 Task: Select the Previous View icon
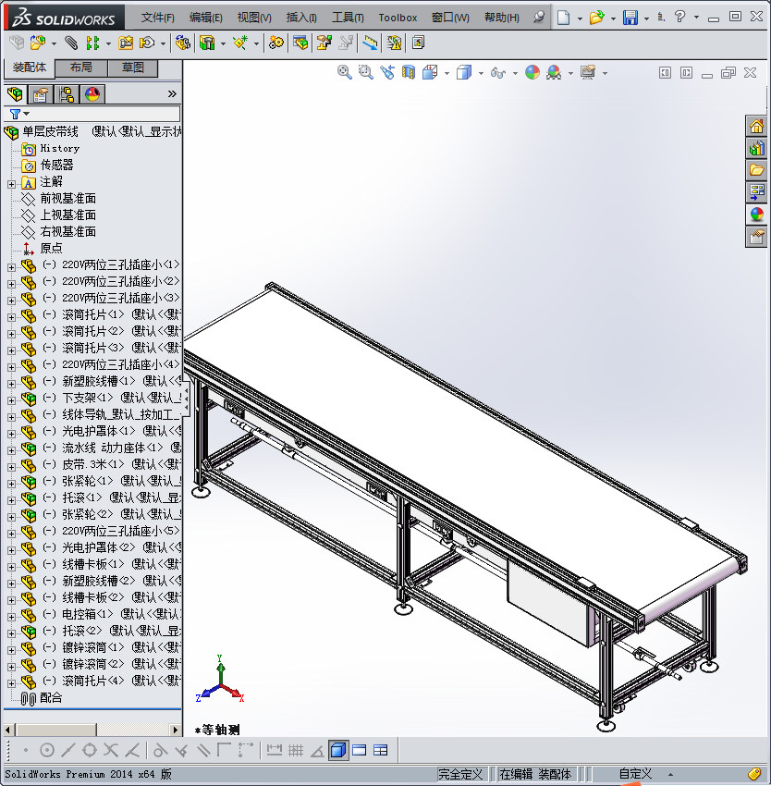tap(387, 73)
